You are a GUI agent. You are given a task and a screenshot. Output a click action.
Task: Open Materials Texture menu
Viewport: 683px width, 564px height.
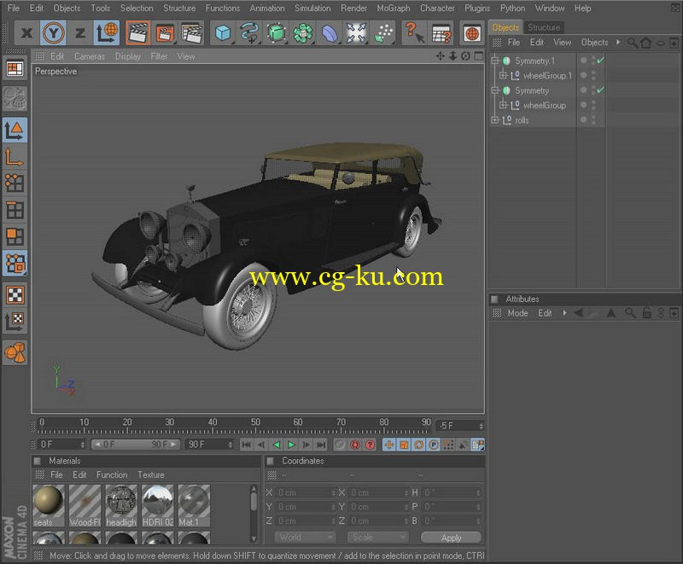pyautogui.click(x=151, y=474)
